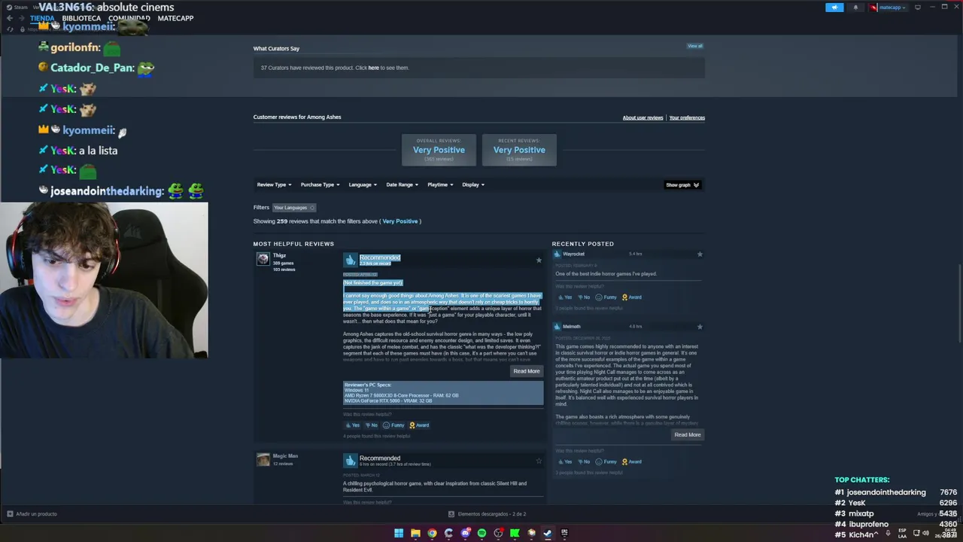Follow the 'here' link to curator reviews
The width and height of the screenshot is (963, 542).
373,68
